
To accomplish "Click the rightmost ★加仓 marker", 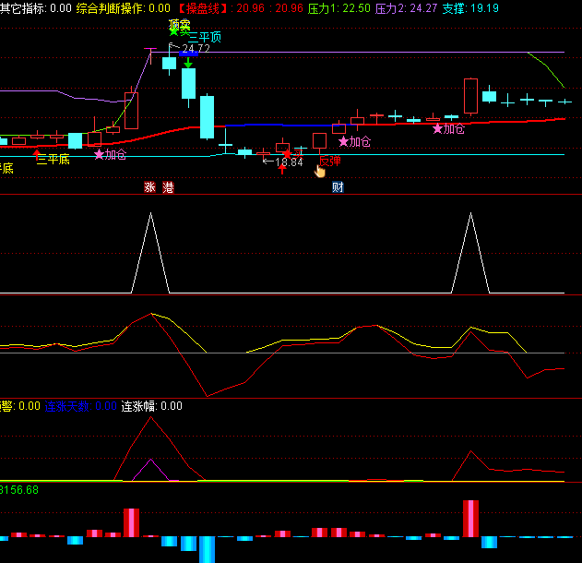I will click(x=449, y=129).
